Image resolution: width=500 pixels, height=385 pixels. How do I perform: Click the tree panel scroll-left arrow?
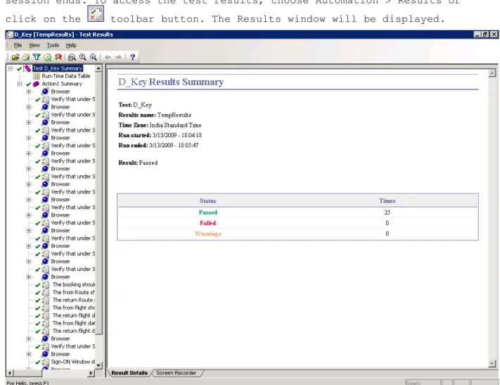click(x=10, y=373)
